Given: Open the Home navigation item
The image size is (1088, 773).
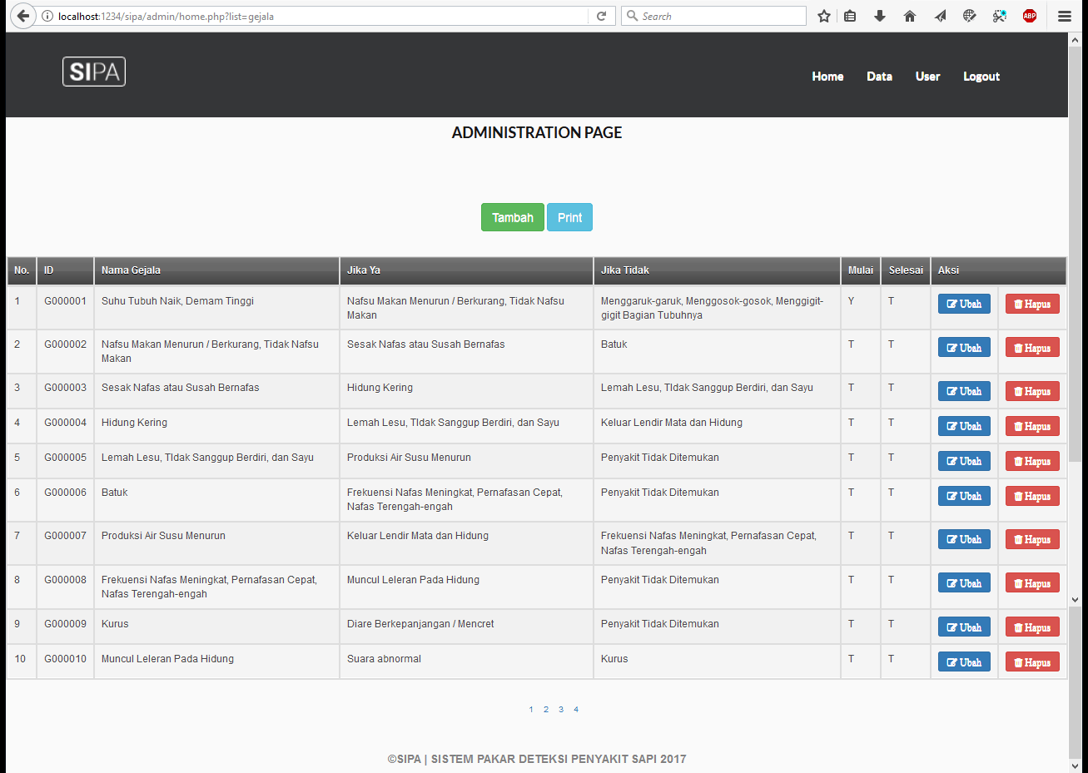Looking at the screenshot, I should point(827,77).
